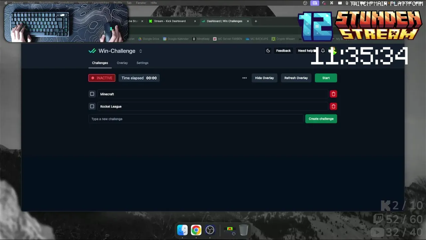Close the Stream - Kick Dashboard tab
Viewport: 426px width, 240px height.
click(195, 21)
